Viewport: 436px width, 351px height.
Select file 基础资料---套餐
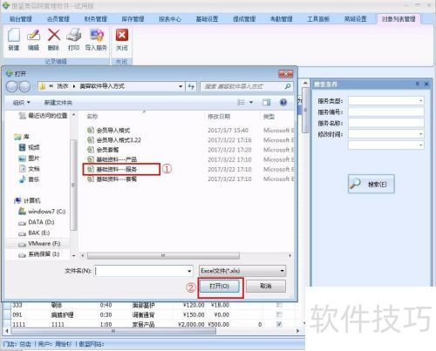(112, 179)
